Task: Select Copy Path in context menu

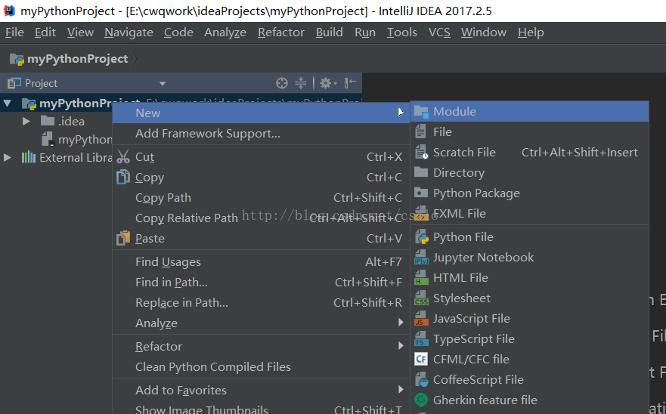Action: click(163, 198)
